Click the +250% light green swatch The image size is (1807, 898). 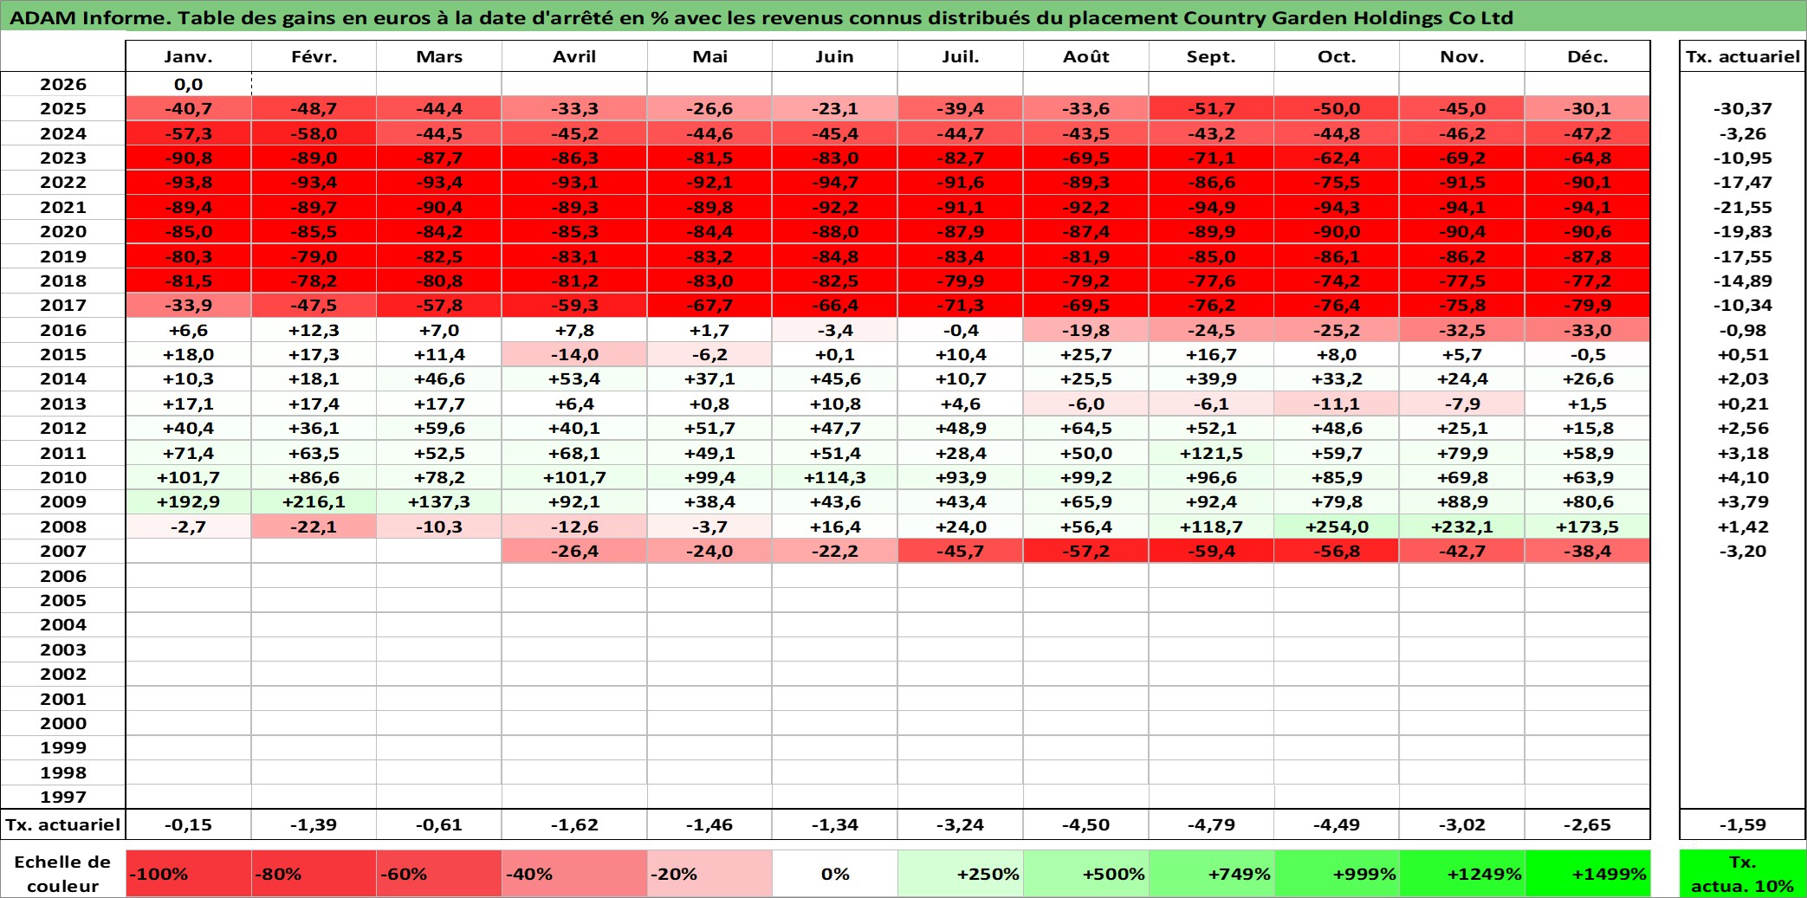click(960, 874)
